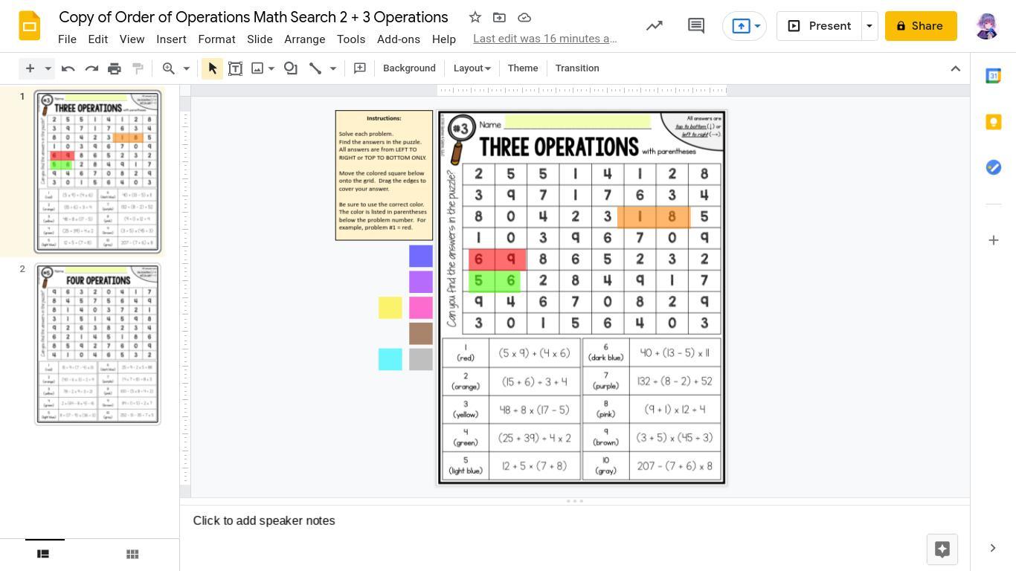Screen dimensions: 1016x571
Task: Open the Explore button
Action: click(x=942, y=549)
